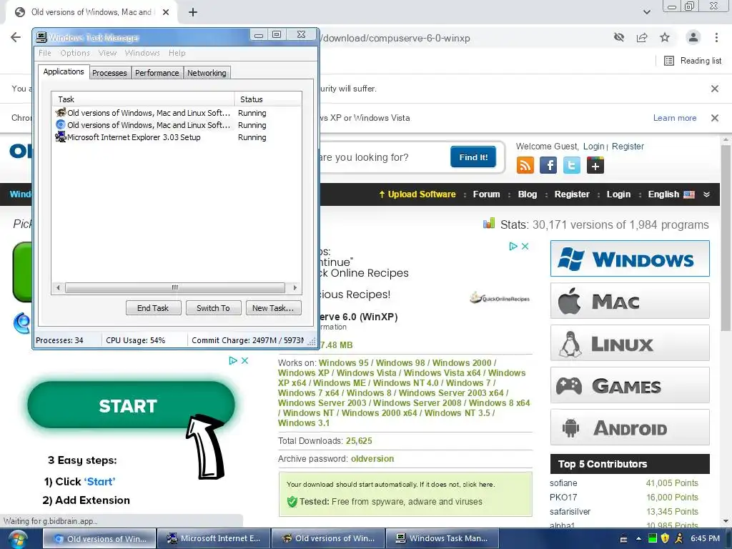The image size is (732, 549).
Task: Click the task list horizontal scrollbar thumb
Action: click(x=175, y=287)
